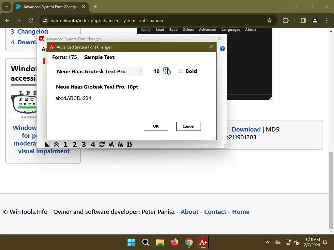Reload the page in Chrome
The width and height of the screenshot is (334, 250).
pos(31,21)
